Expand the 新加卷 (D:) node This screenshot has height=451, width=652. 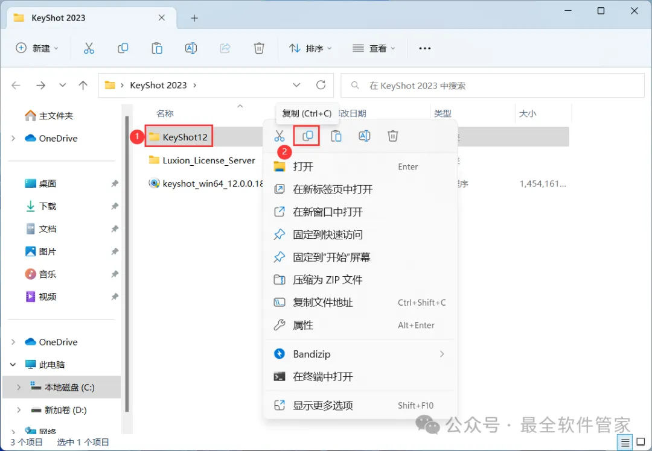click(x=19, y=410)
